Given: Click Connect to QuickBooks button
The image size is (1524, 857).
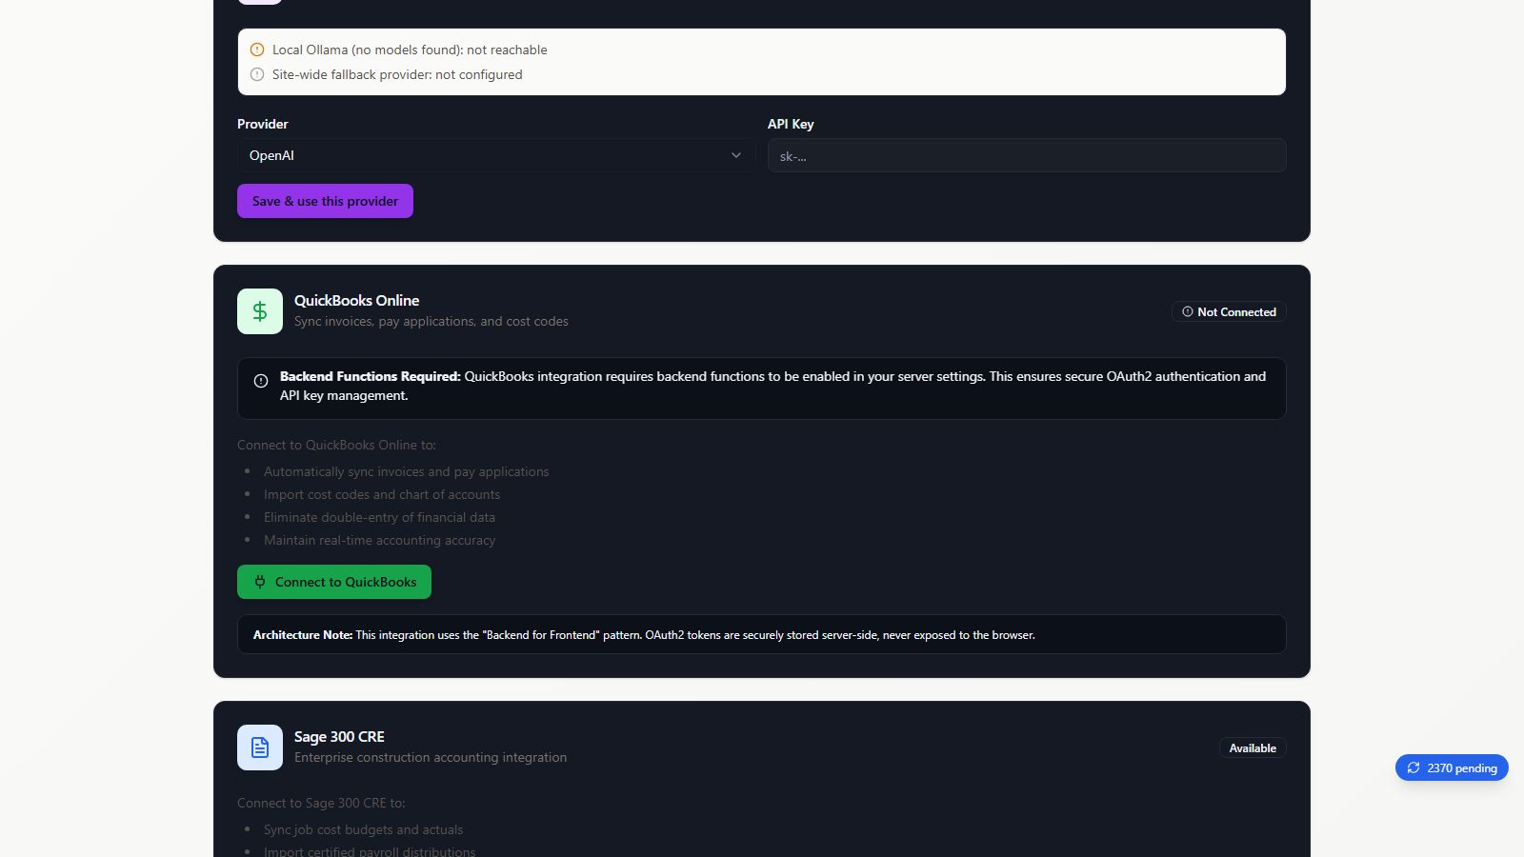Looking at the screenshot, I should pos(334,582).
